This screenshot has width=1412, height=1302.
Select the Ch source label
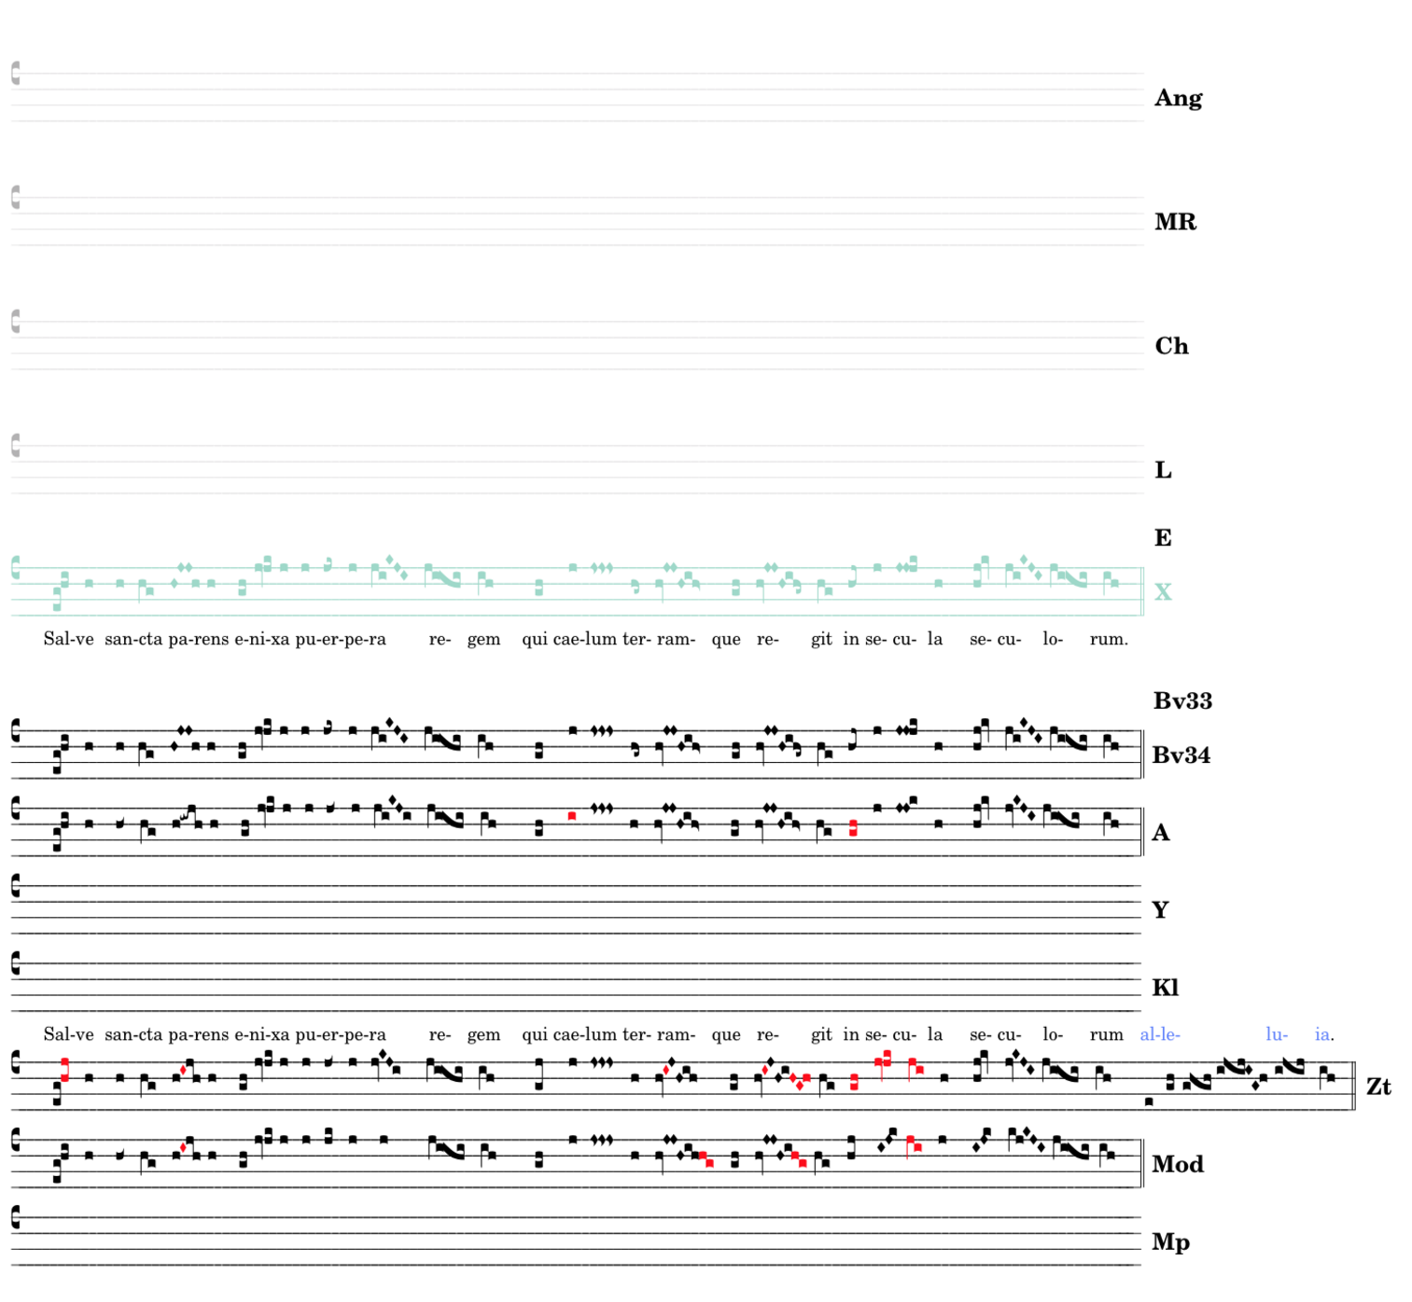(1171, 346)
